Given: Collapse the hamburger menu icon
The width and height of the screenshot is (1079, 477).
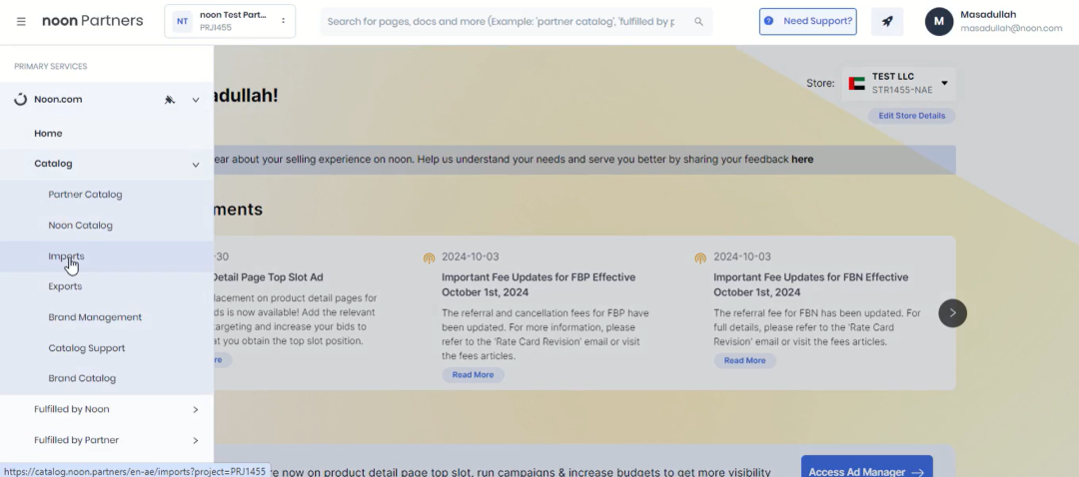Looking at the screenshot, I should coord(21,21).
